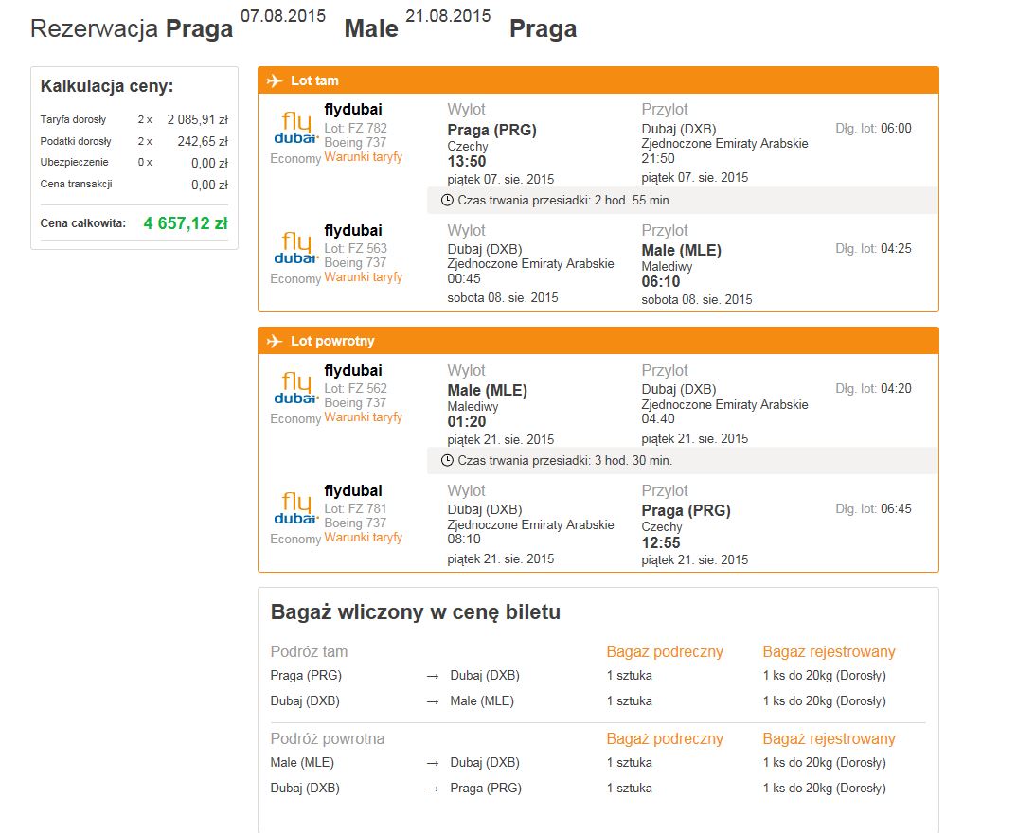Click the Bagaż wliczony w cenę biletu heading
The height and width of the screenshot is (833, 1017).
415,611
